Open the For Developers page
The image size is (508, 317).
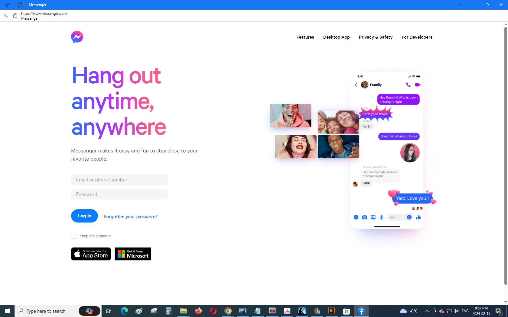pos(417,37)
